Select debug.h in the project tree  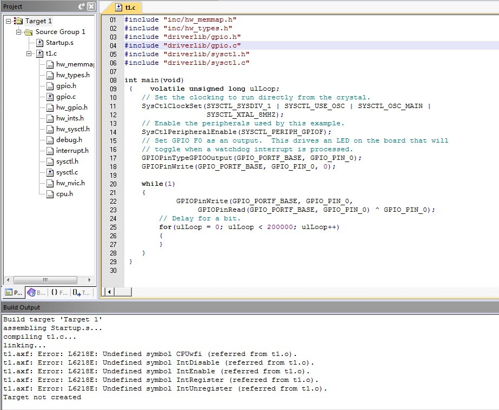pos(69,140)
